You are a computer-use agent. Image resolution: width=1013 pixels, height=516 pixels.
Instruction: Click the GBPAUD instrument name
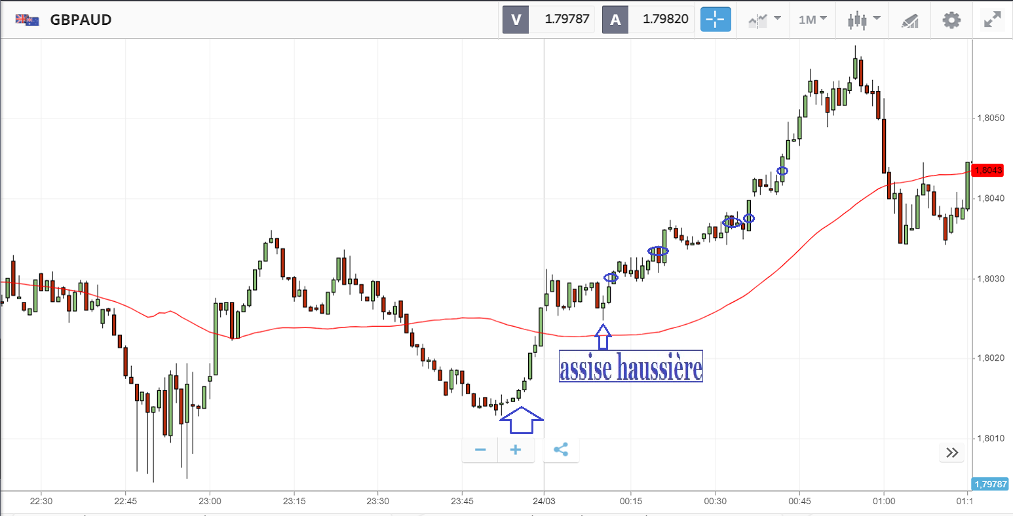[x=81, y=20]
